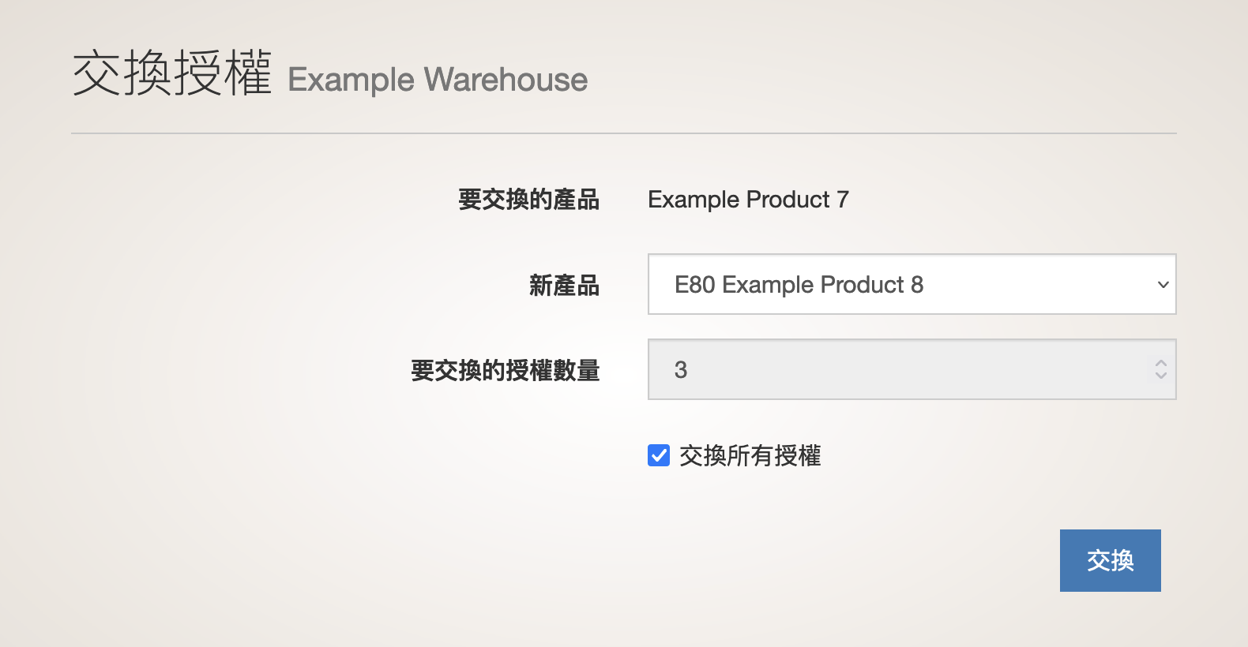Click the white checkmark in the blue checkbox
Screen dimensions: 1248x647
click(x=659, y=455)
